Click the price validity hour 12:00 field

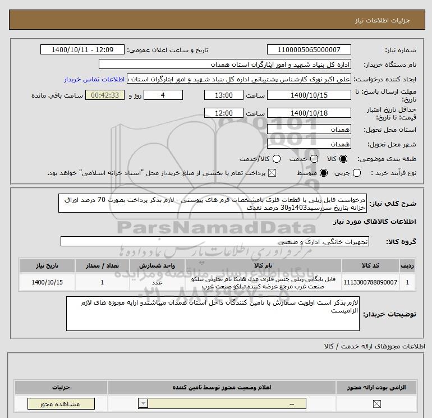(x=223, y=113)
